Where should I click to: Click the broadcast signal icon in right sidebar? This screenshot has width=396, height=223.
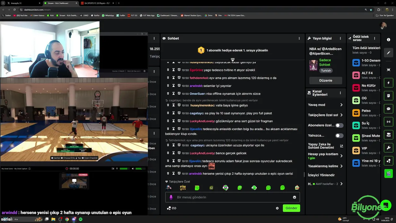point(389,122)
